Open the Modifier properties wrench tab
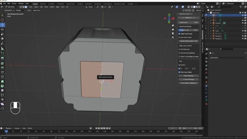247x139 pixels. pyautogui.click(x=206, y=86)
